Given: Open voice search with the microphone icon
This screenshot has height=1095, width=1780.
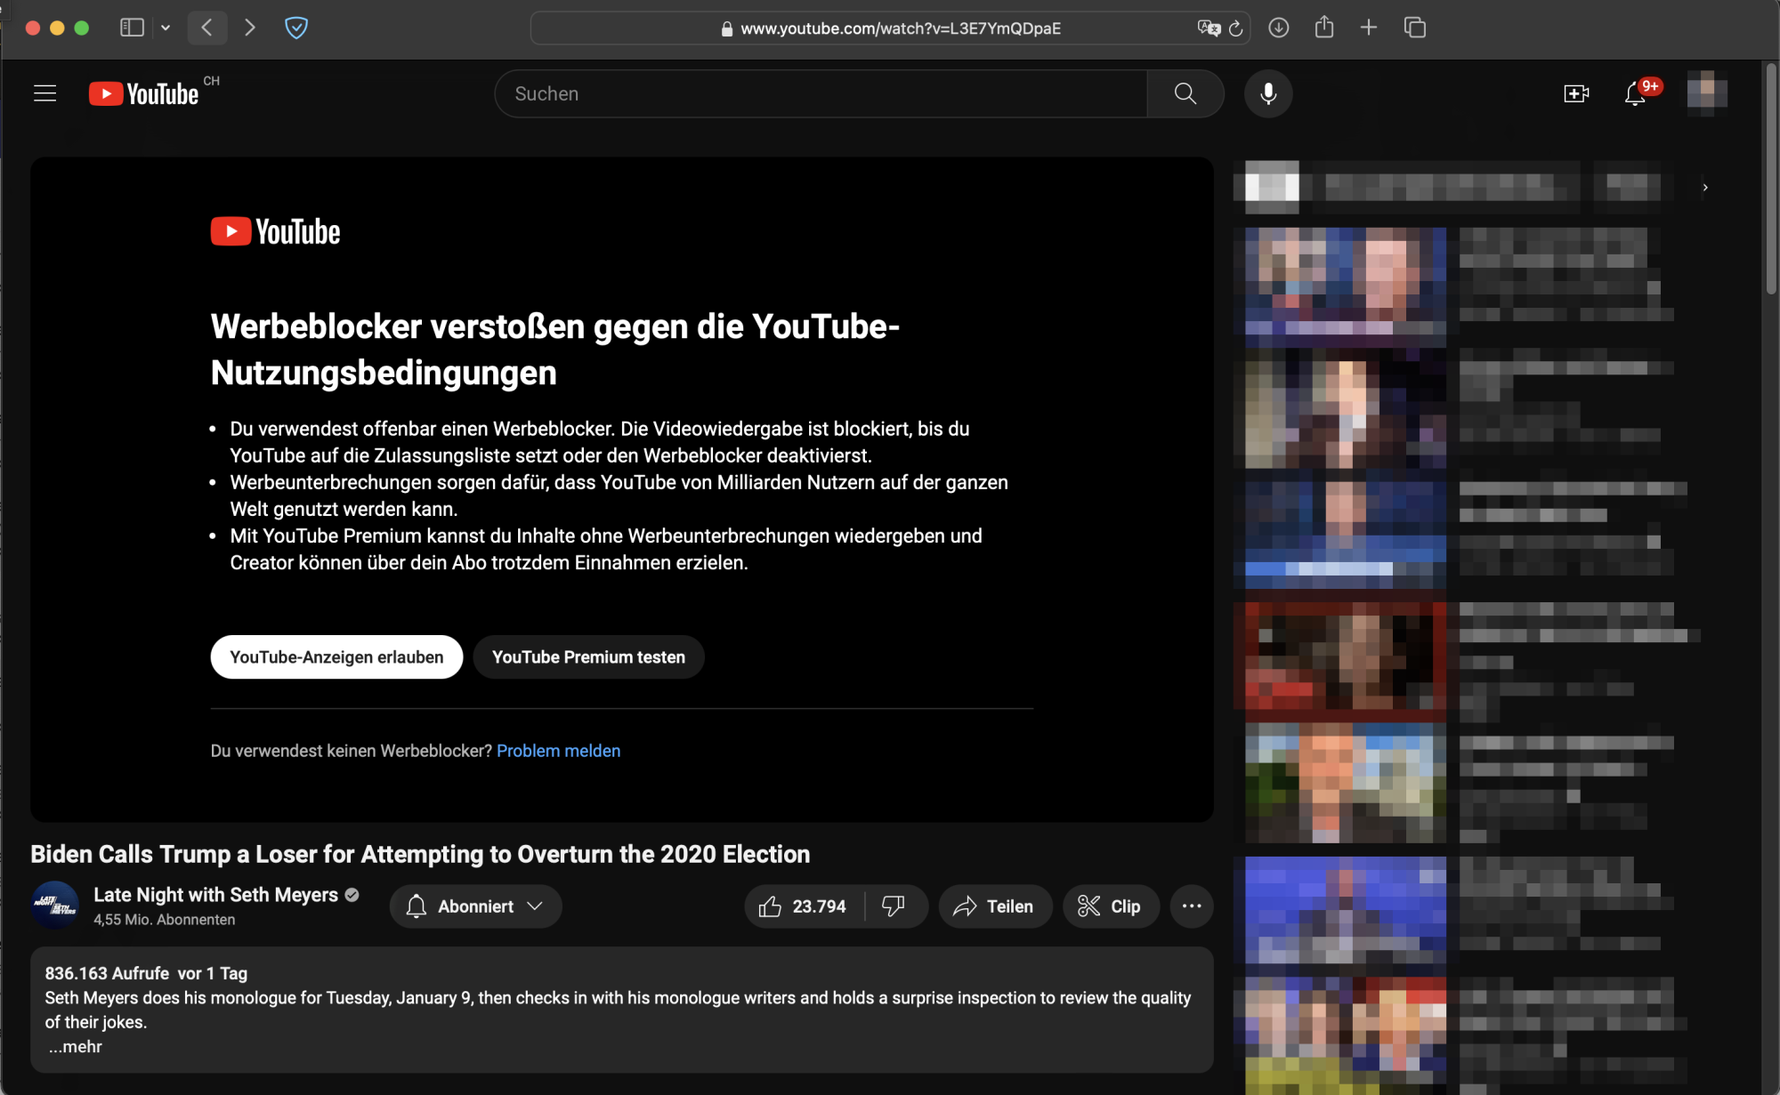Looking at the screenshot, I should (1268, 93).
